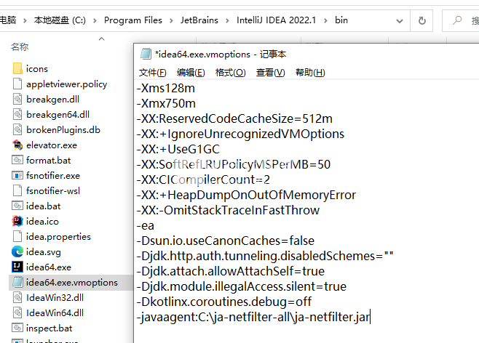Image resolution: width=479 pixels, height=343 pixels.
Task: Click the SoftRefLRUPolicyMSPerMB=50 line
Action: [234, 164]
